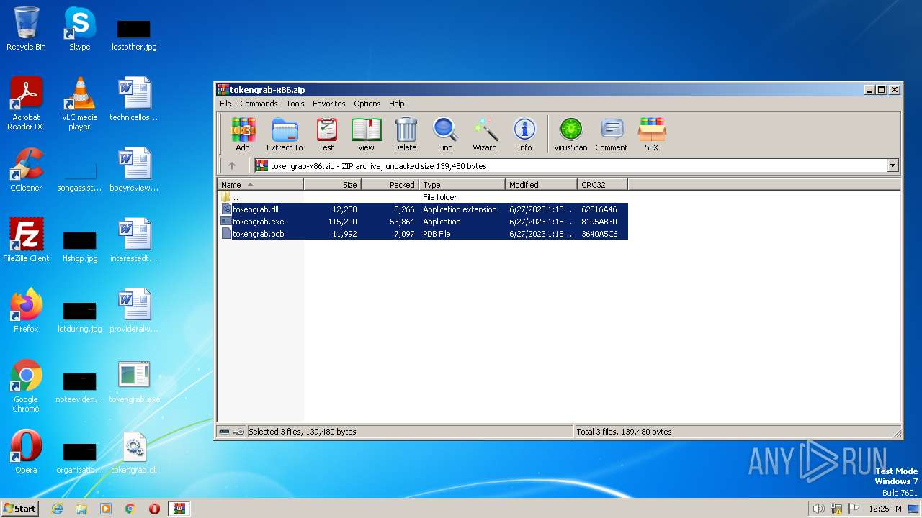Select the technicallos... Word document on desktop
The height and width of the screenshot is (518, 922).
pyautogui.click(x=134, y=99)
